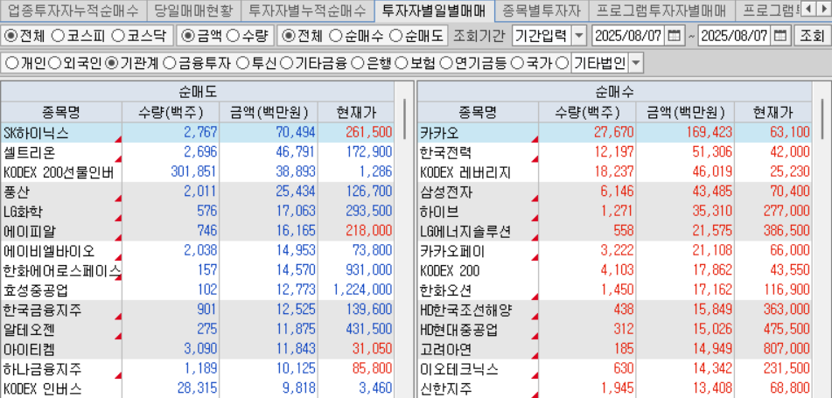The image size is (832, 398).
Task: Select the 보험 radio button
Action: click(402, 64)
